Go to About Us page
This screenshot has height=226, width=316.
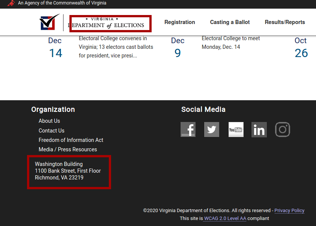(x=49, y=121)
